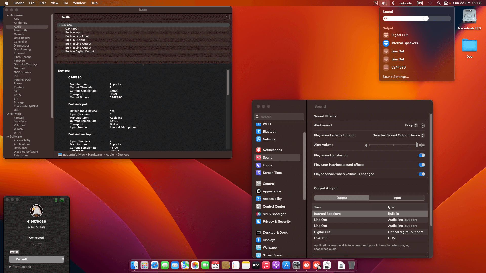Image resolution: width=486 pixels, height=273 pixels.
Task: Launch Messages from the Dock
Action: 165,265
